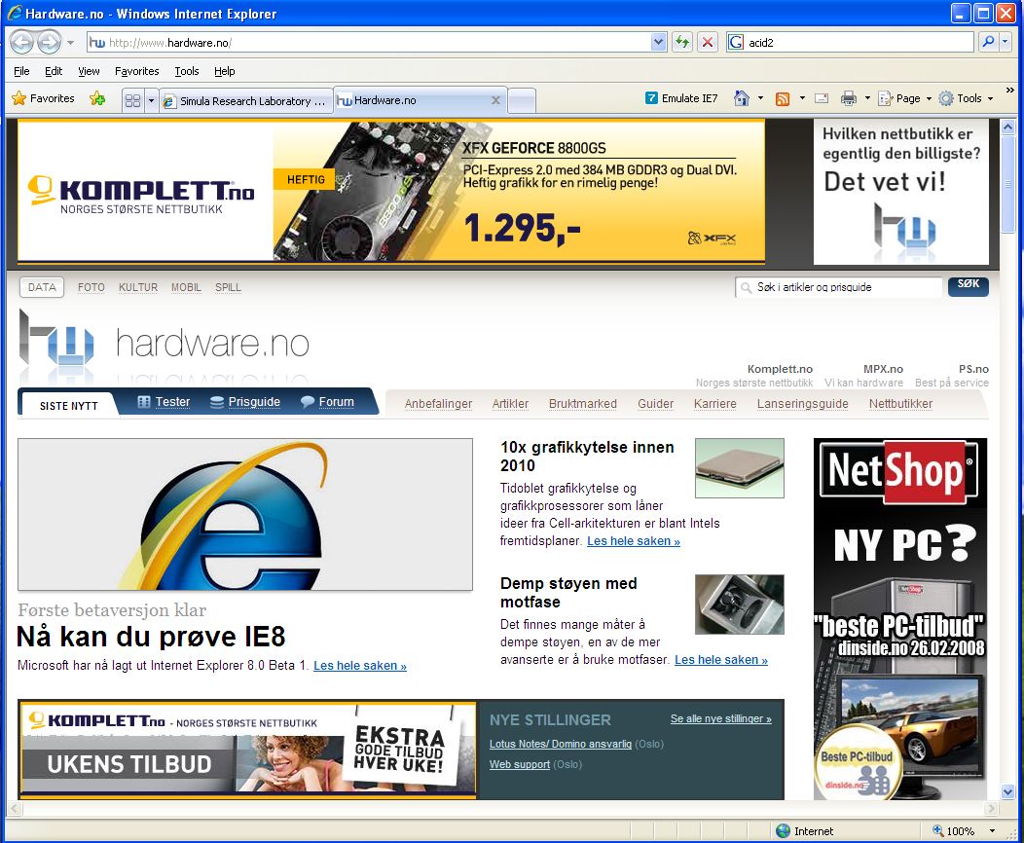Screen dimensions: 1024x843
Task: Print the page with printer icon
Action: point(849,98)
